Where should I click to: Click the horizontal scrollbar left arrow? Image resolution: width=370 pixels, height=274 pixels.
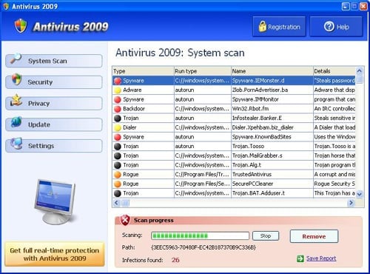pyautogui.click(x=116, y=203)
